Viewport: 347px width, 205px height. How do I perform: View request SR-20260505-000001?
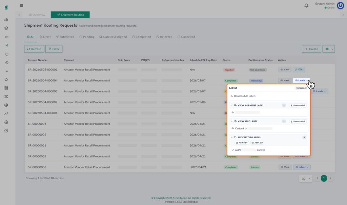click(x=285, y=69)
